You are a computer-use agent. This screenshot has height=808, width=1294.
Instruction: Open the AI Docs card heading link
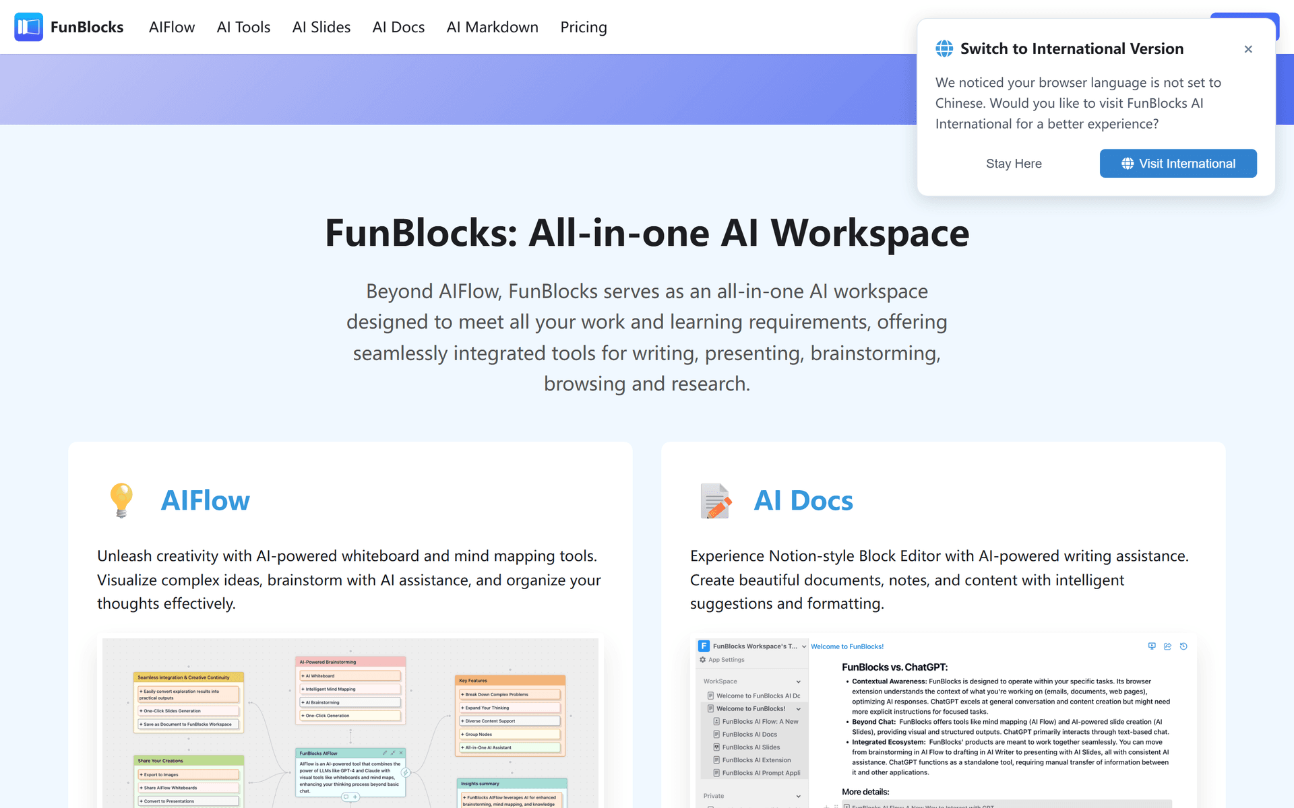803,500
